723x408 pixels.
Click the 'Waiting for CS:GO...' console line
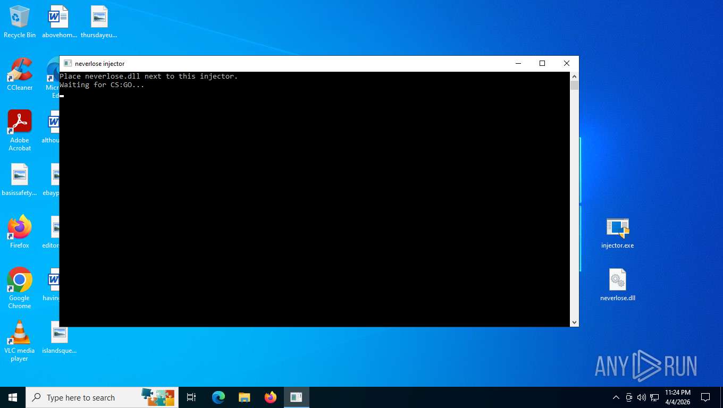102,85
